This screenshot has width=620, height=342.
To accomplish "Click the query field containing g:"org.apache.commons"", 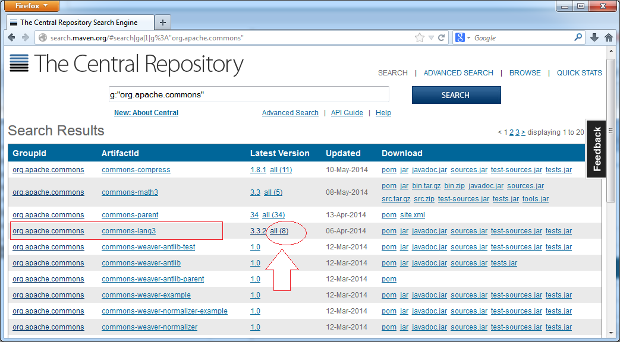I will 248,95.
